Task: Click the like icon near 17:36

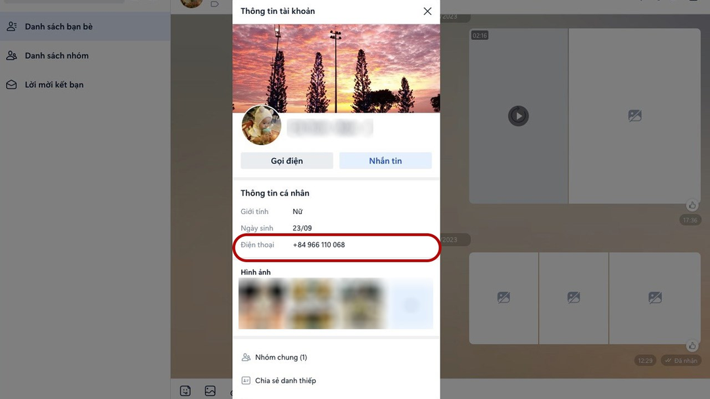Action: [692, 205]
